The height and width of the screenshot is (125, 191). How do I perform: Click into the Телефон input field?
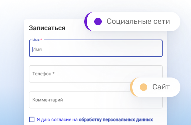click(x=94, y=74)
